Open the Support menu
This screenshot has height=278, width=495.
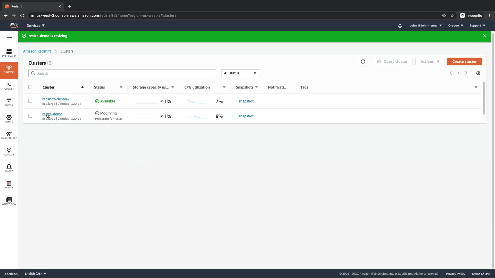(477, 25)
